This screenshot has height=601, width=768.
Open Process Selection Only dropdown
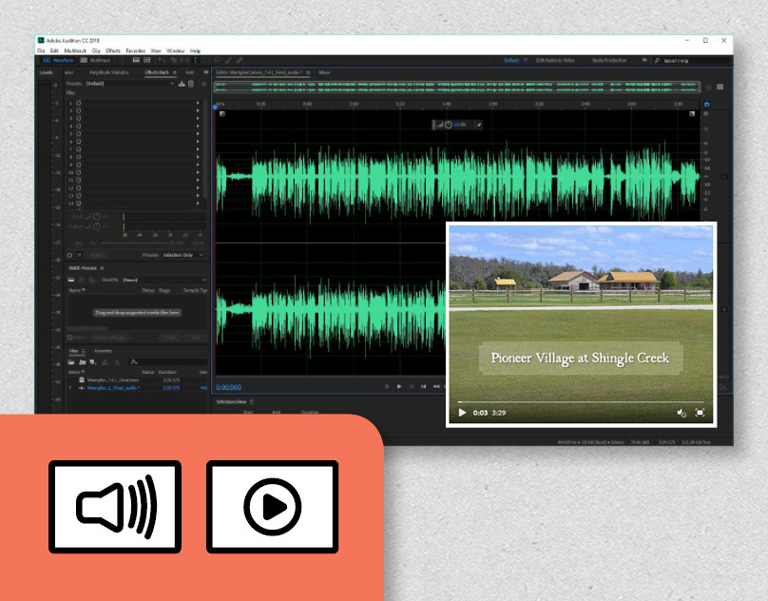(x=182, y=255)
